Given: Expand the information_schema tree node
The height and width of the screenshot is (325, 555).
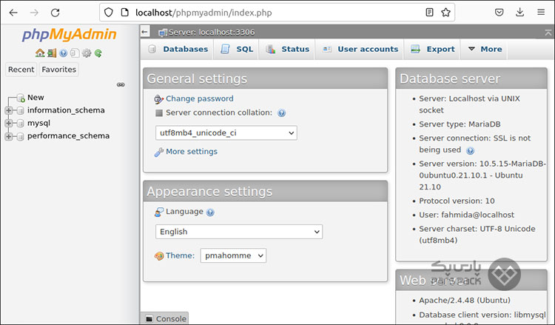Looking at the screenshot, I should (9, 110).
